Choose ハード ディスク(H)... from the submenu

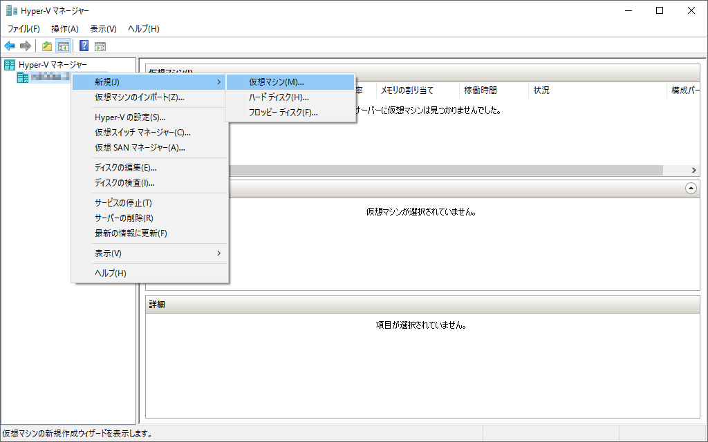pos(290,97)
